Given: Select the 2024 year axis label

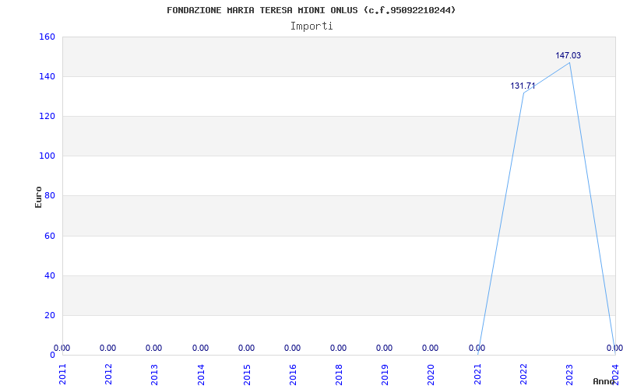Looking at the screenshot, I should 615,374.
